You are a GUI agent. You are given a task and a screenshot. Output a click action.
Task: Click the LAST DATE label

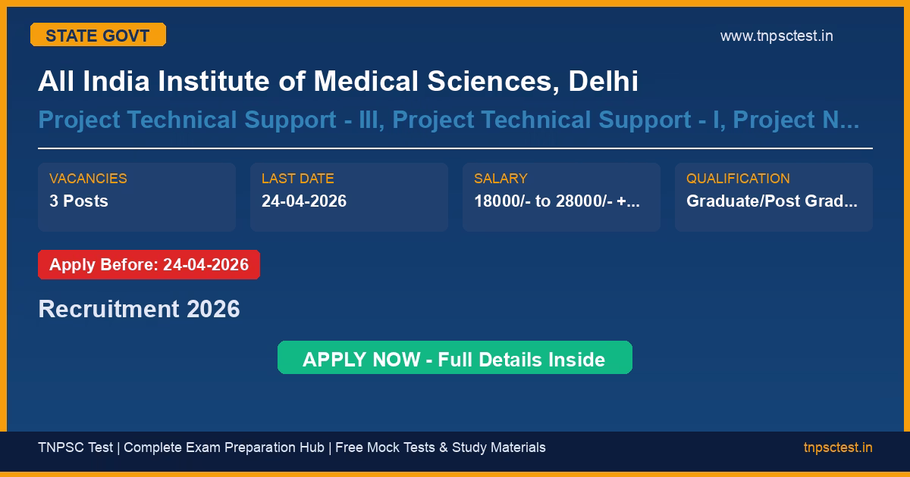click(x=297, y=179)
